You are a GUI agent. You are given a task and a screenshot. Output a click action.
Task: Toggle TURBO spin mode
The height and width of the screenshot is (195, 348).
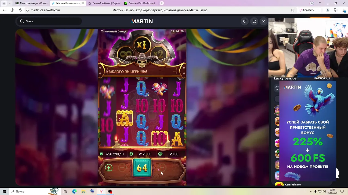point(109,168)
